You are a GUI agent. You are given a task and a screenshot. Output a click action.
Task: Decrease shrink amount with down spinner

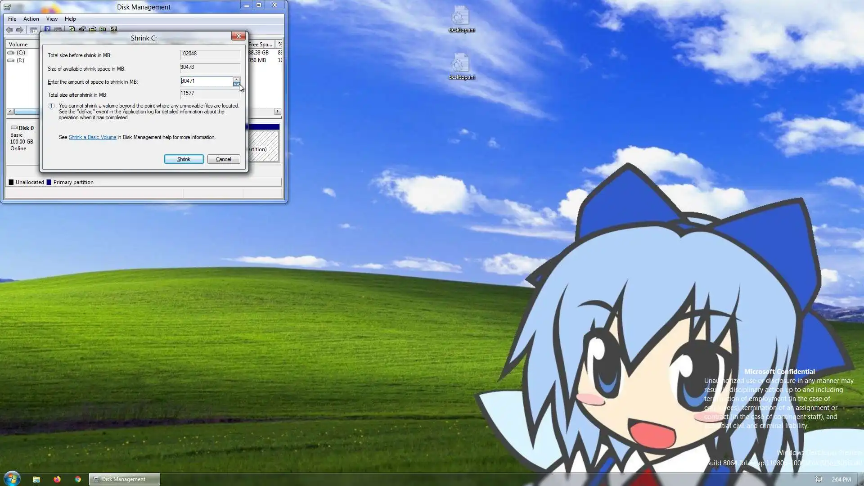pos(236,84)
